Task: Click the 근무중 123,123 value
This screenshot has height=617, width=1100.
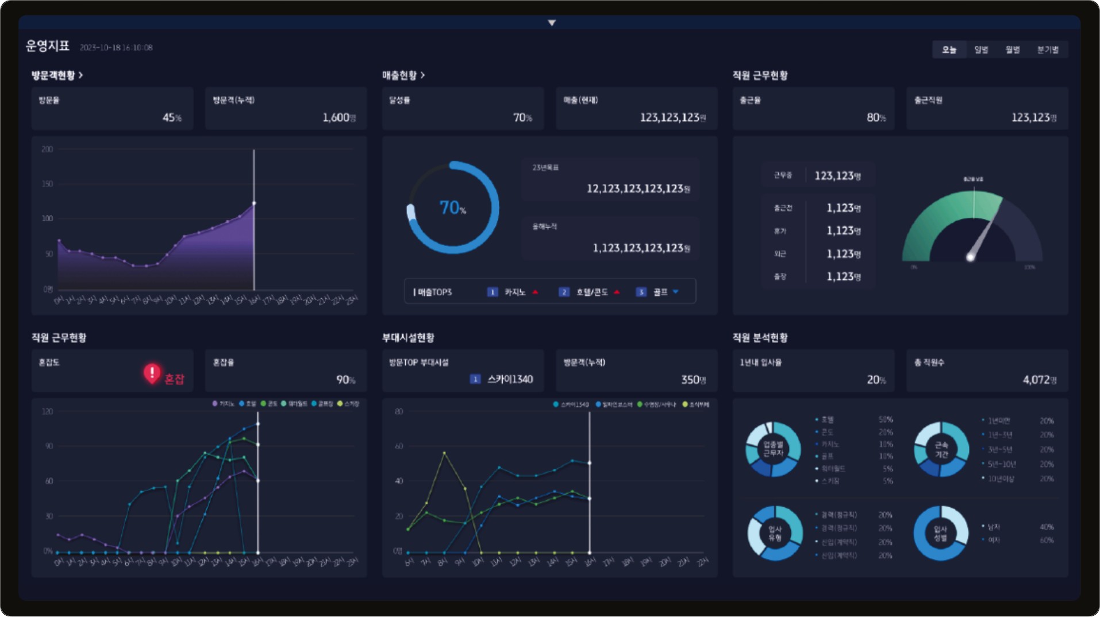Action: coord(838,176)
